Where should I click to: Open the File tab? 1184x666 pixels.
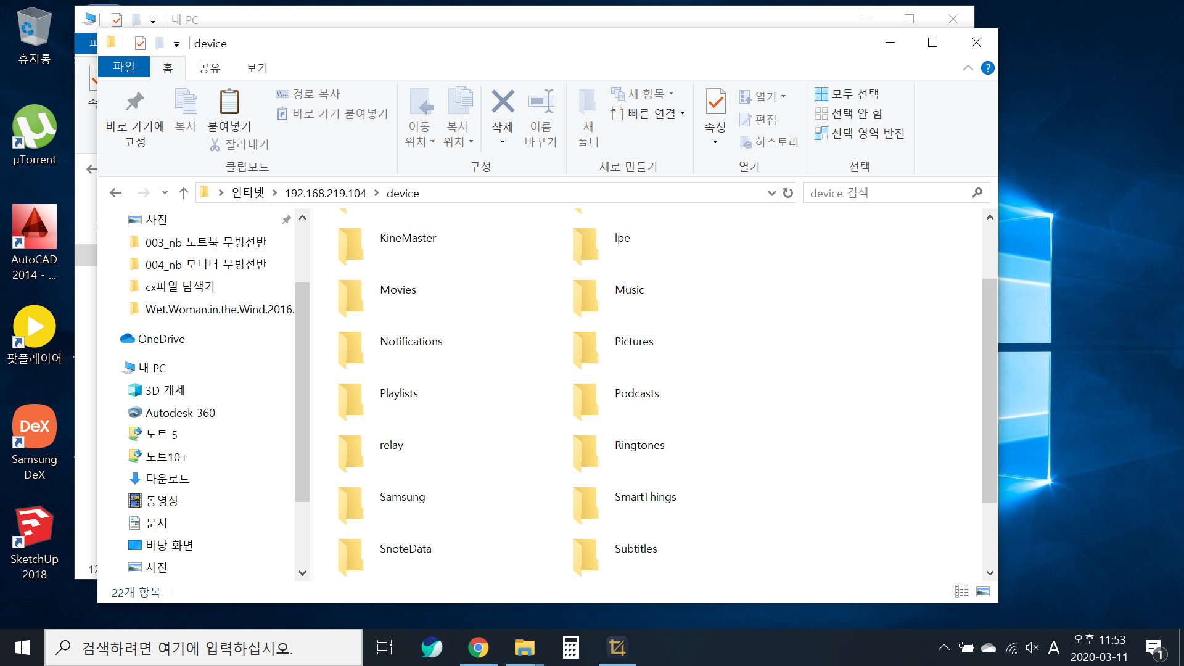[124, 67]
